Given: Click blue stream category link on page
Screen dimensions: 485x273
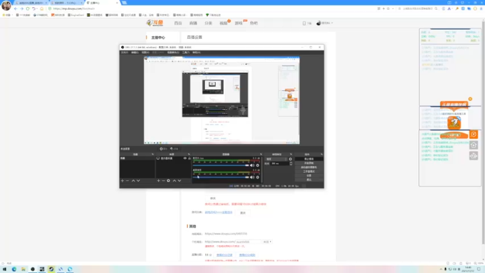Looking at the screenshot, I should point(218,212).
